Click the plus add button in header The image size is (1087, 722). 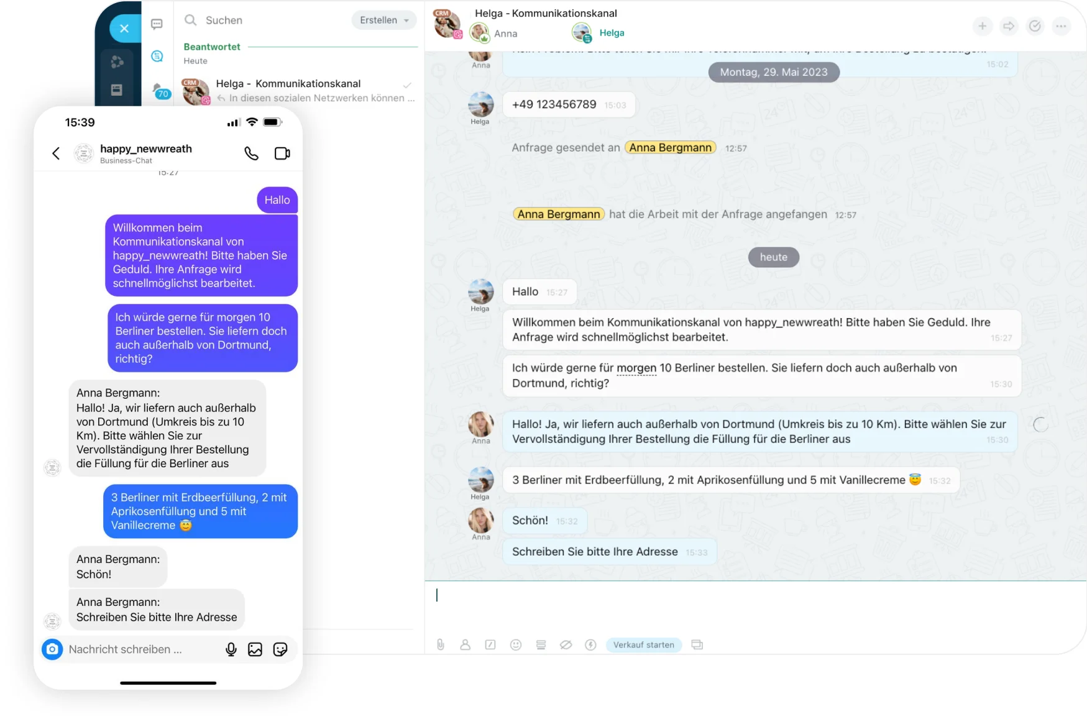[983, 26]
